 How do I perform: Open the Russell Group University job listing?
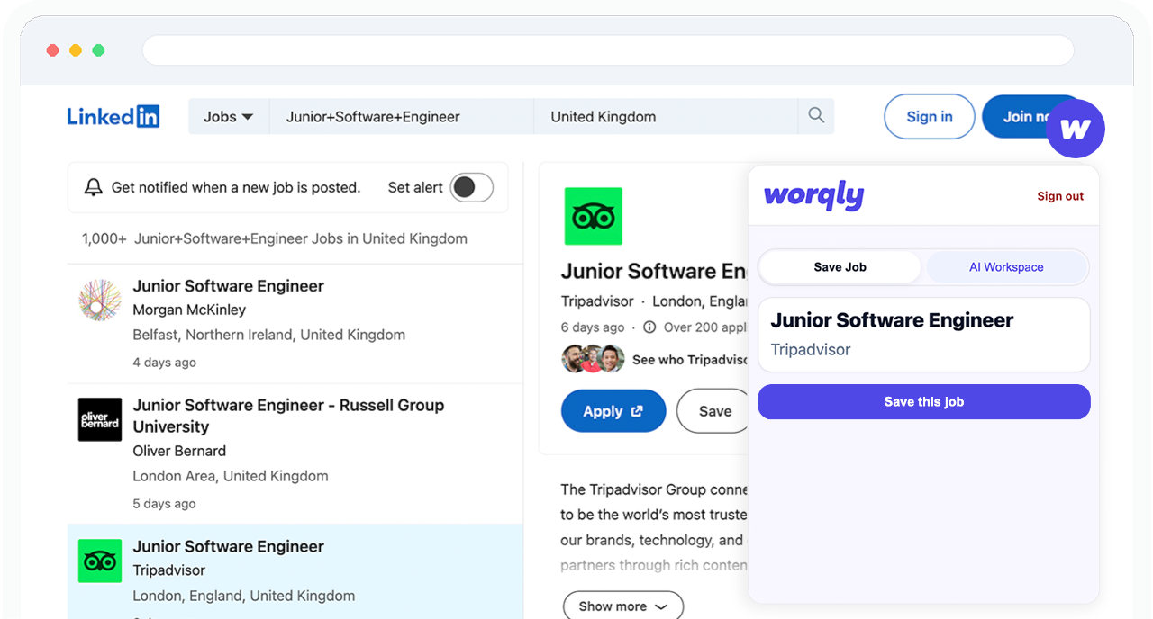pyautogui.click(x=288, y=416)
